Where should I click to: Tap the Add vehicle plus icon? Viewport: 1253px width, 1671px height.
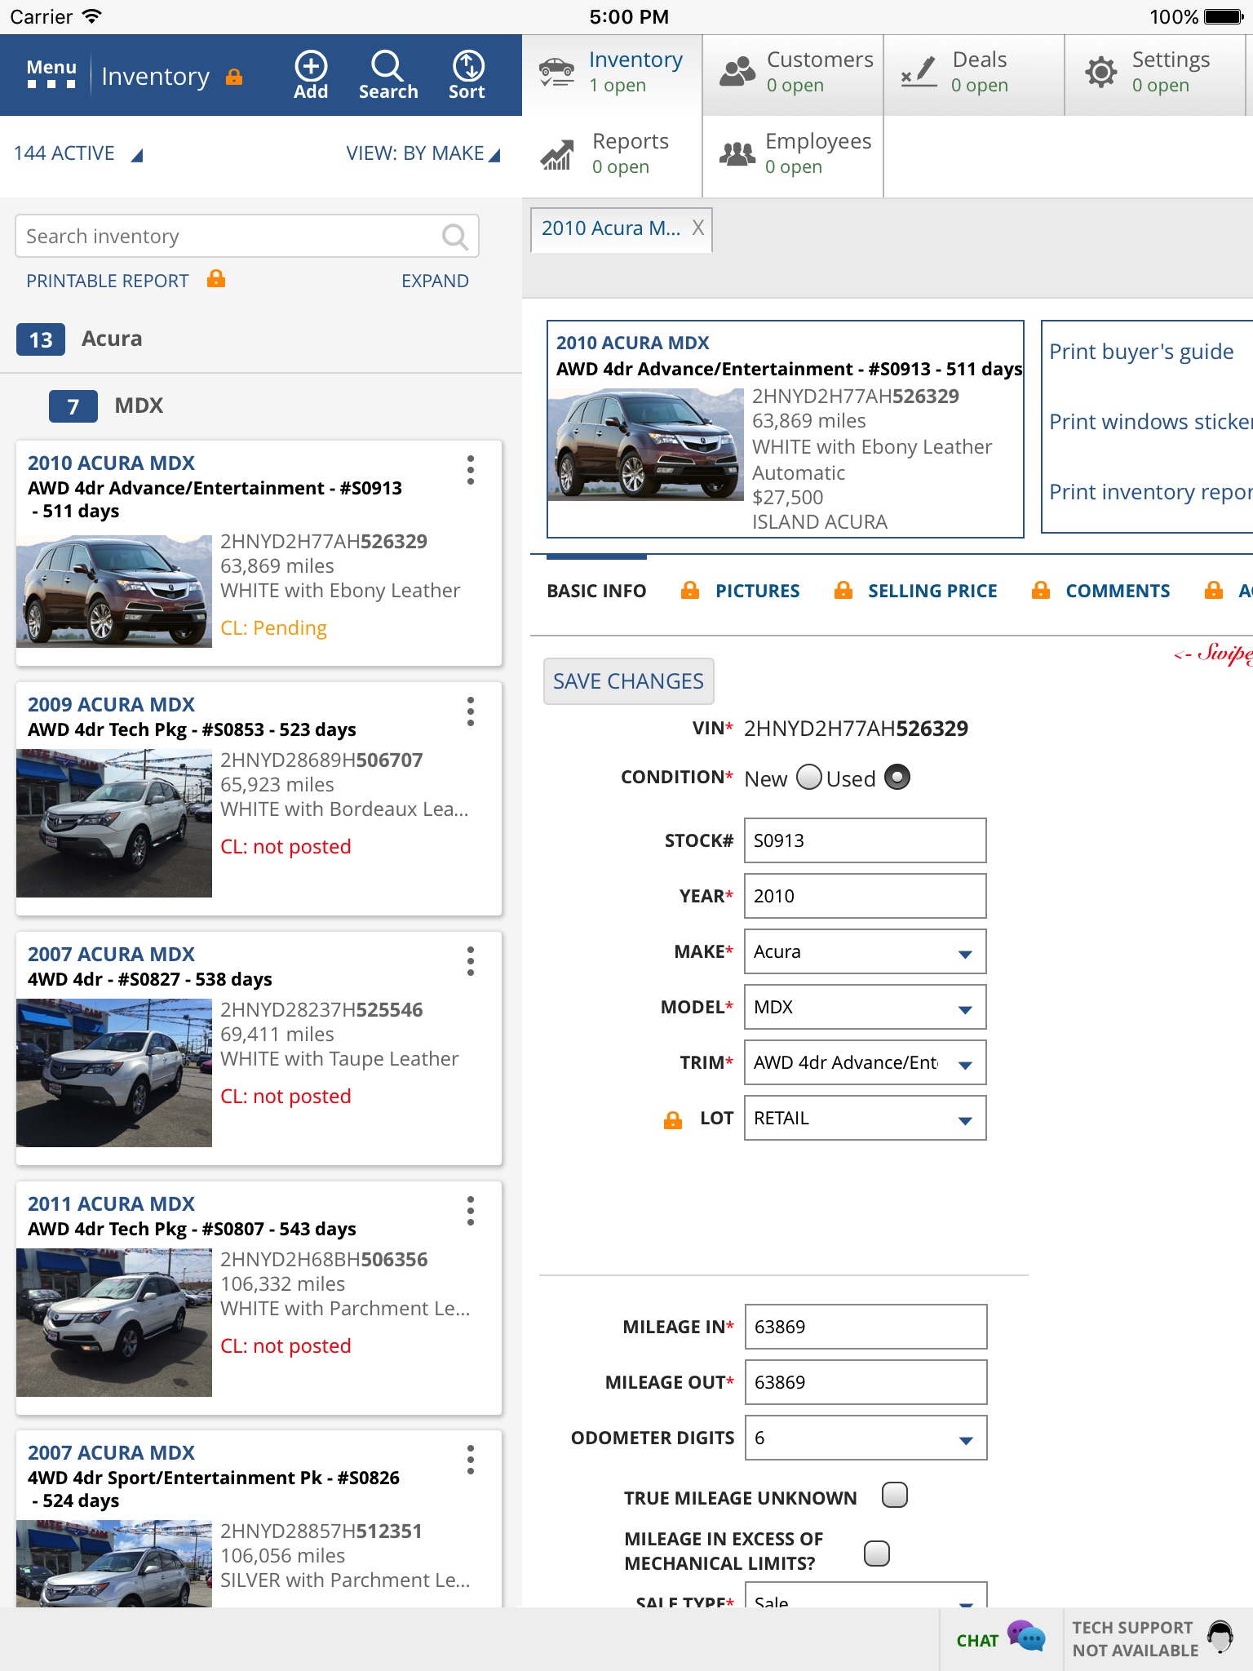point(311,75)
